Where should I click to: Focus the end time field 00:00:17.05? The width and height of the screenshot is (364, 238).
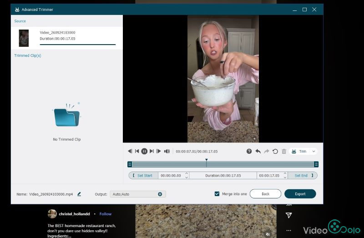(x=269, y=176)
